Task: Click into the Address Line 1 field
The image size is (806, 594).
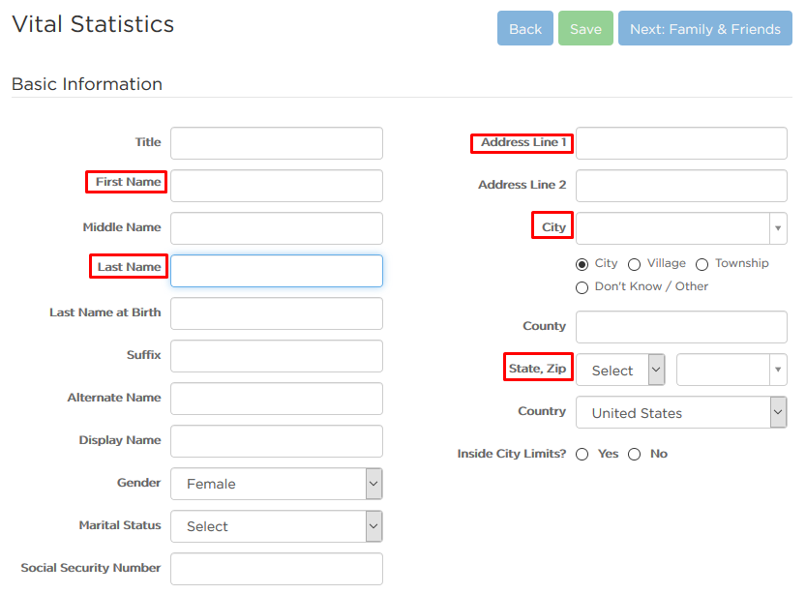Action: tap(681, 143)
